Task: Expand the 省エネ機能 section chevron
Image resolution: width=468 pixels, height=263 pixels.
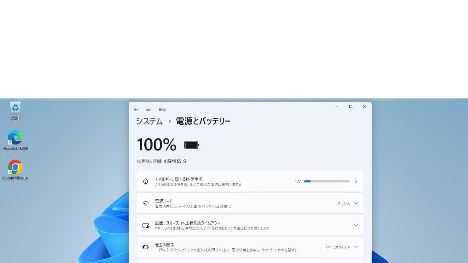Action: coord(356,247)
